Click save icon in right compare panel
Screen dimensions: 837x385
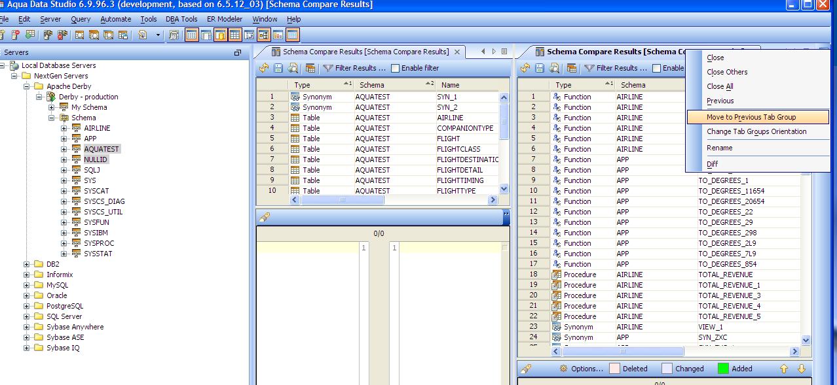click(540, 68)
